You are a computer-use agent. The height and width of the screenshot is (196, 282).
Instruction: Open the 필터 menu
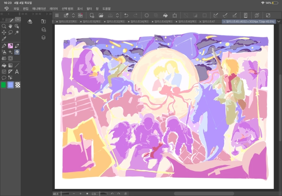89,8
